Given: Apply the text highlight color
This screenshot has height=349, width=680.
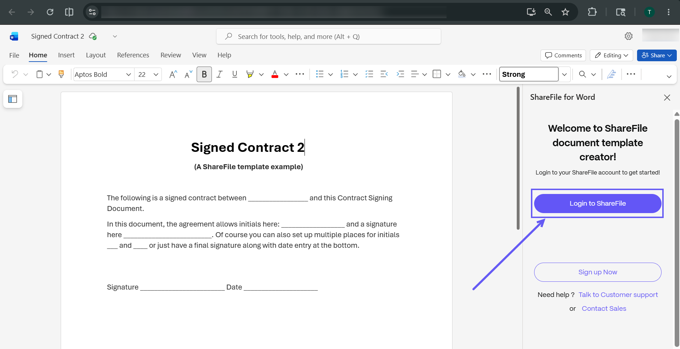Looking at the screenshot, I should (x=250, y=74).
